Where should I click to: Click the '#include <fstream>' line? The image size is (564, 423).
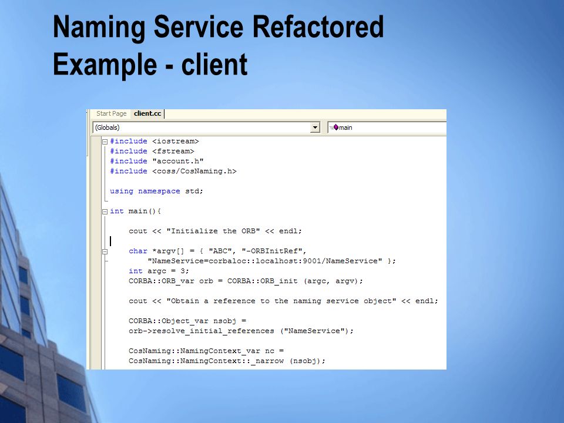(x=152, y=152)
